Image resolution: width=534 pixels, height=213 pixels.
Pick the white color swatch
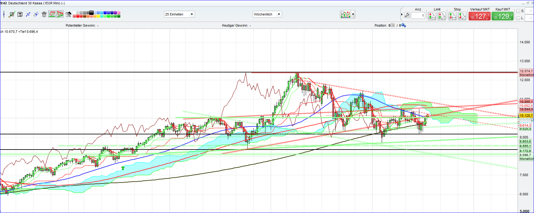click(74, 13)
